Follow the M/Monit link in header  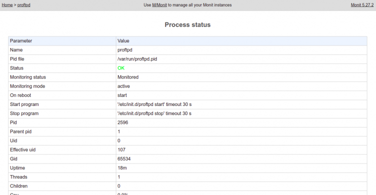[x=159, y=5]
